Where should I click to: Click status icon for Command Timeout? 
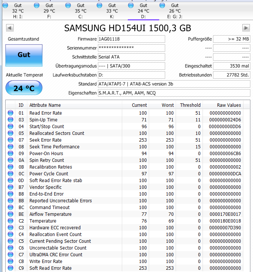click(10, 207)
